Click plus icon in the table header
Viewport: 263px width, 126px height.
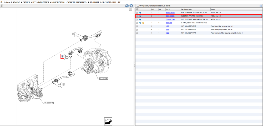(x=137, y=9)
